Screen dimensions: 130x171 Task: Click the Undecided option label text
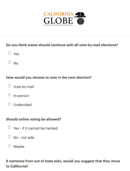[x=22, y=105]
